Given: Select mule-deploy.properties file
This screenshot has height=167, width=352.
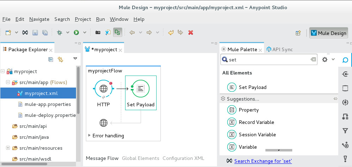Looking at the screenshot, I should pos(47,115).
